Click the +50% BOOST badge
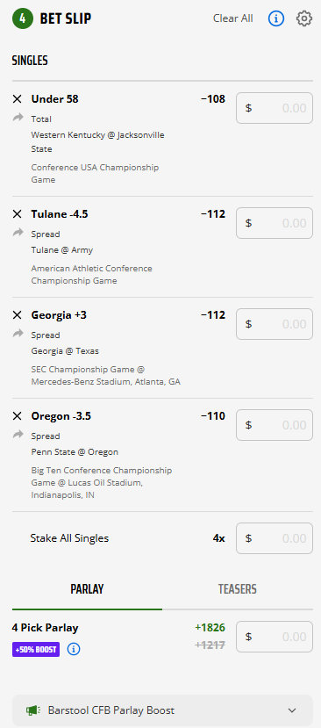Image resolution: width=321 pixels, height=728 pixels. 36,650
